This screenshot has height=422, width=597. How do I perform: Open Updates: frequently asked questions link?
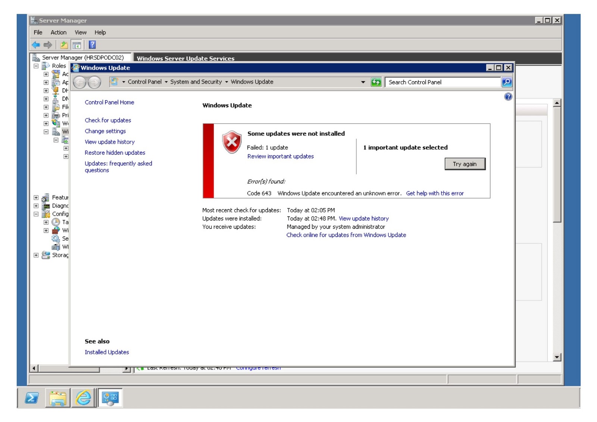pos(118,167)
